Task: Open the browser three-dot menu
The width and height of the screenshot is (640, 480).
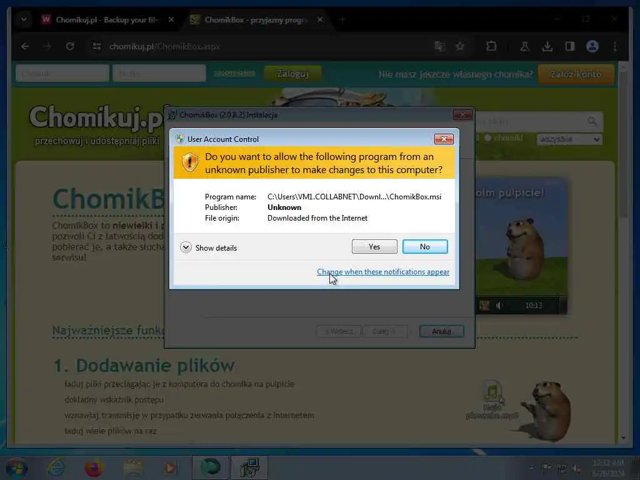Action: point(615,46)
